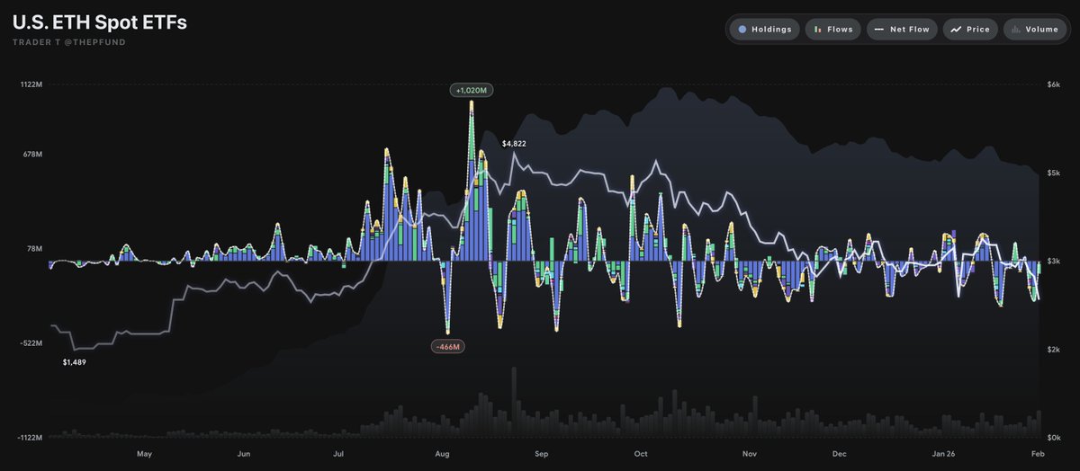This screenshot has width=1080, height=471.
Task: Toggle the Volume series pill
Action: (x=1035, y=30)
